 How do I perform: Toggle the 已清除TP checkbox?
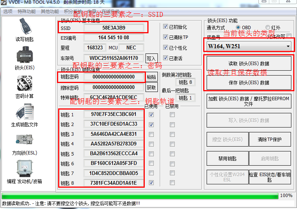tap(165, 37)
